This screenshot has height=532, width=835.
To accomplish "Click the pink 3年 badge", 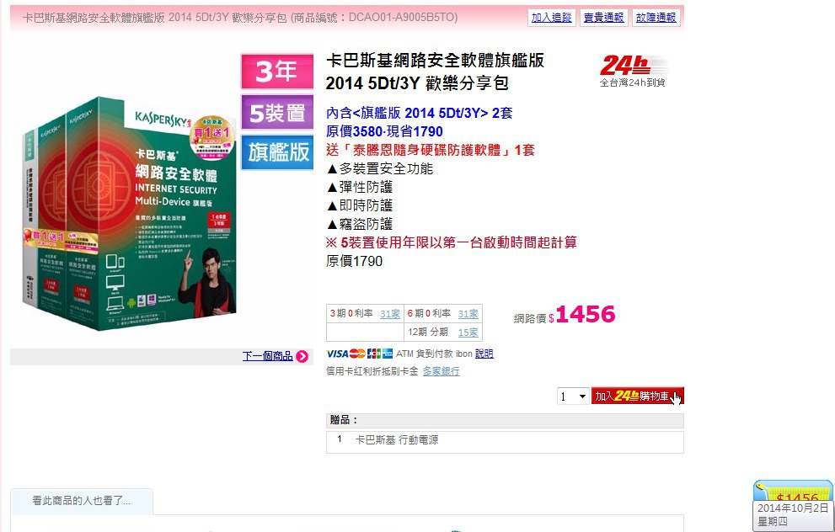I will point(277,72).
